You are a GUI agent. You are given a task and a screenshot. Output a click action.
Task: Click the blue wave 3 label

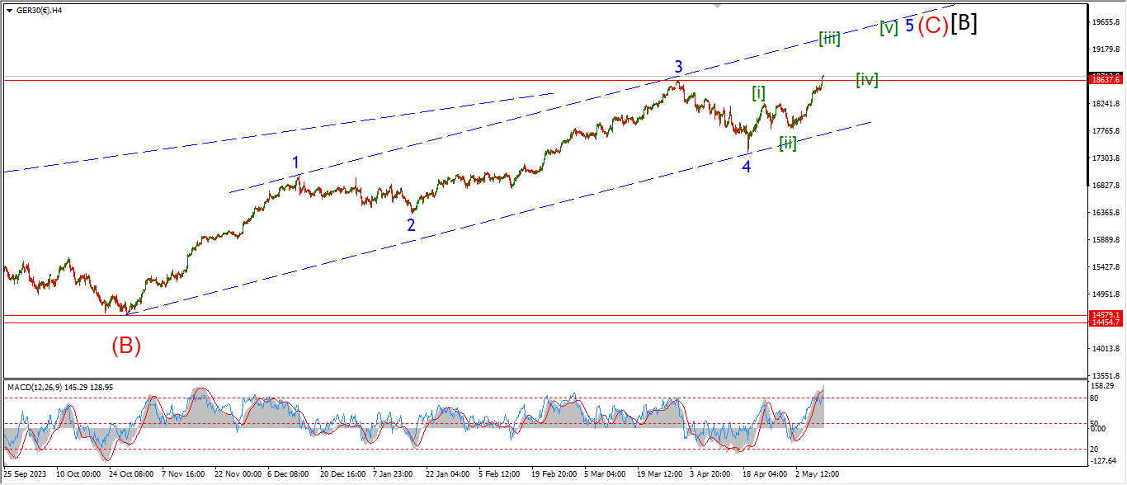click(x=678, y=67)
